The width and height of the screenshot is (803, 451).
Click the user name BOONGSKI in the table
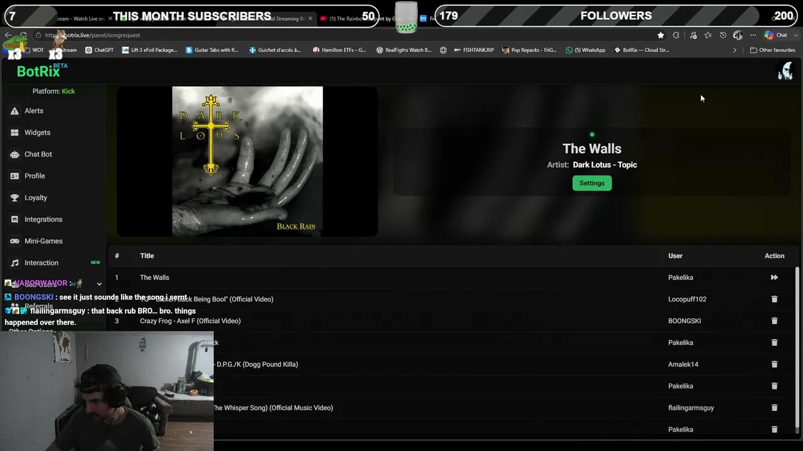pos(684,321)
